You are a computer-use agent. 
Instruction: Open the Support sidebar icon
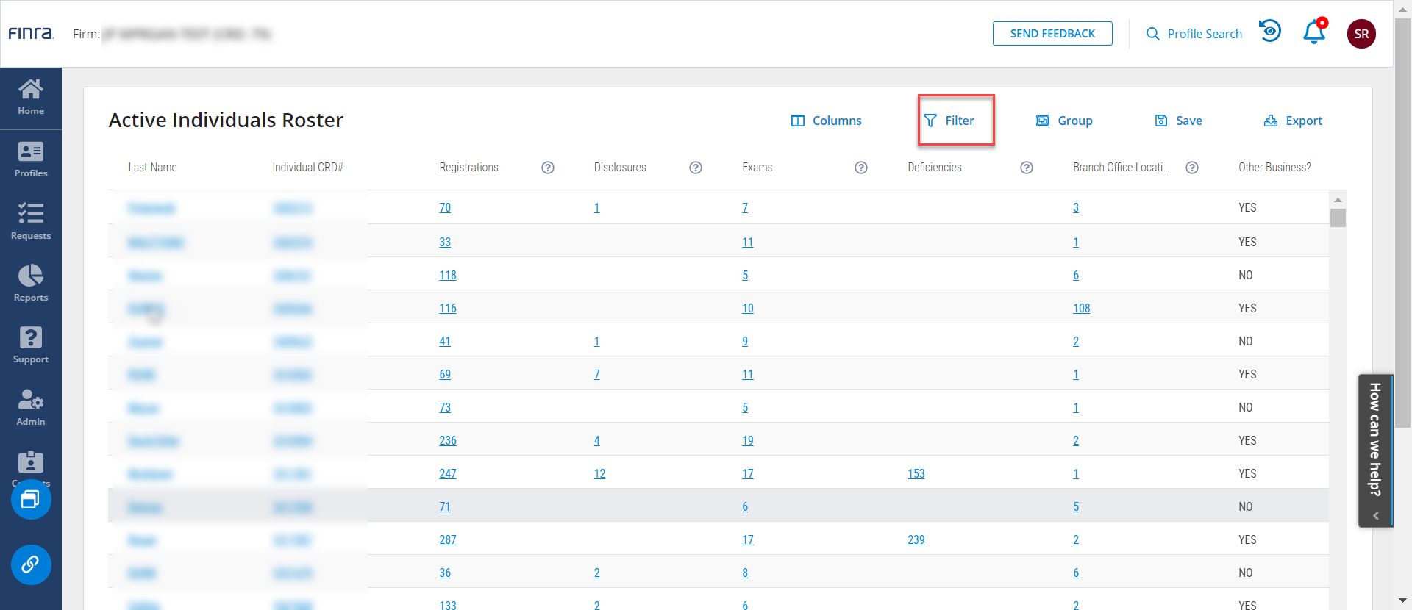click(x=31, y=345)
